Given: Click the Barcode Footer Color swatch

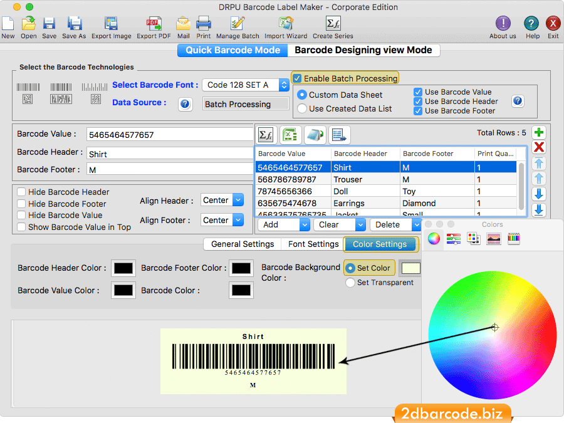Looking at the screenshot, I should click(x=241, y=268).
